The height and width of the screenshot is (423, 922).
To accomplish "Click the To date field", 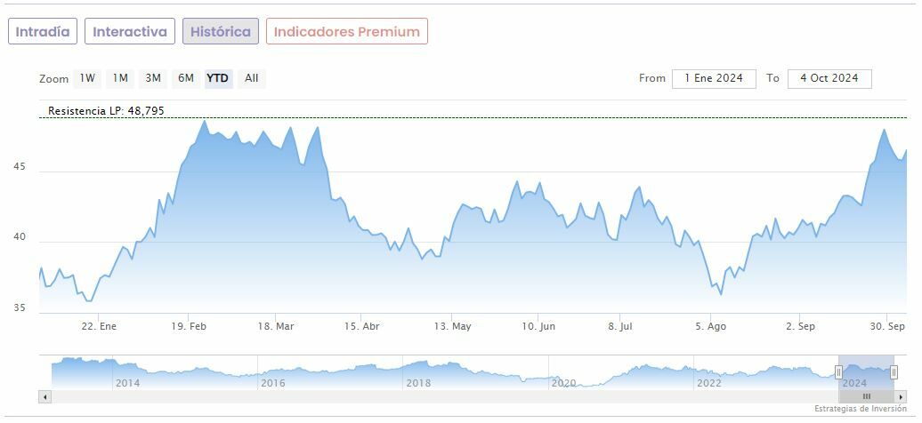I will (829, 78).
